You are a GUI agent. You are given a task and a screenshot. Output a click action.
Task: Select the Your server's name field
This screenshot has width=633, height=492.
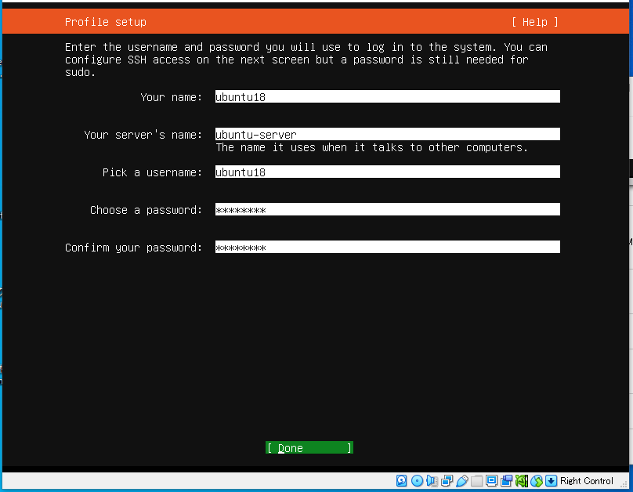[x=387, y=134]
